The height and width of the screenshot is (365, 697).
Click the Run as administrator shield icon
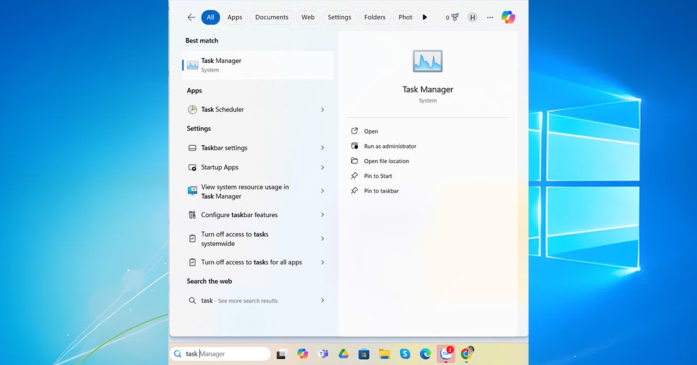[354, 146]
